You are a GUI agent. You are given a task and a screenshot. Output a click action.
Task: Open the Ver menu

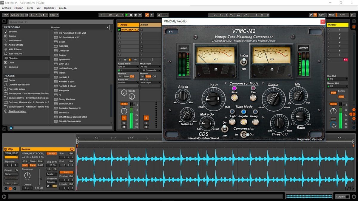(38, 8)
